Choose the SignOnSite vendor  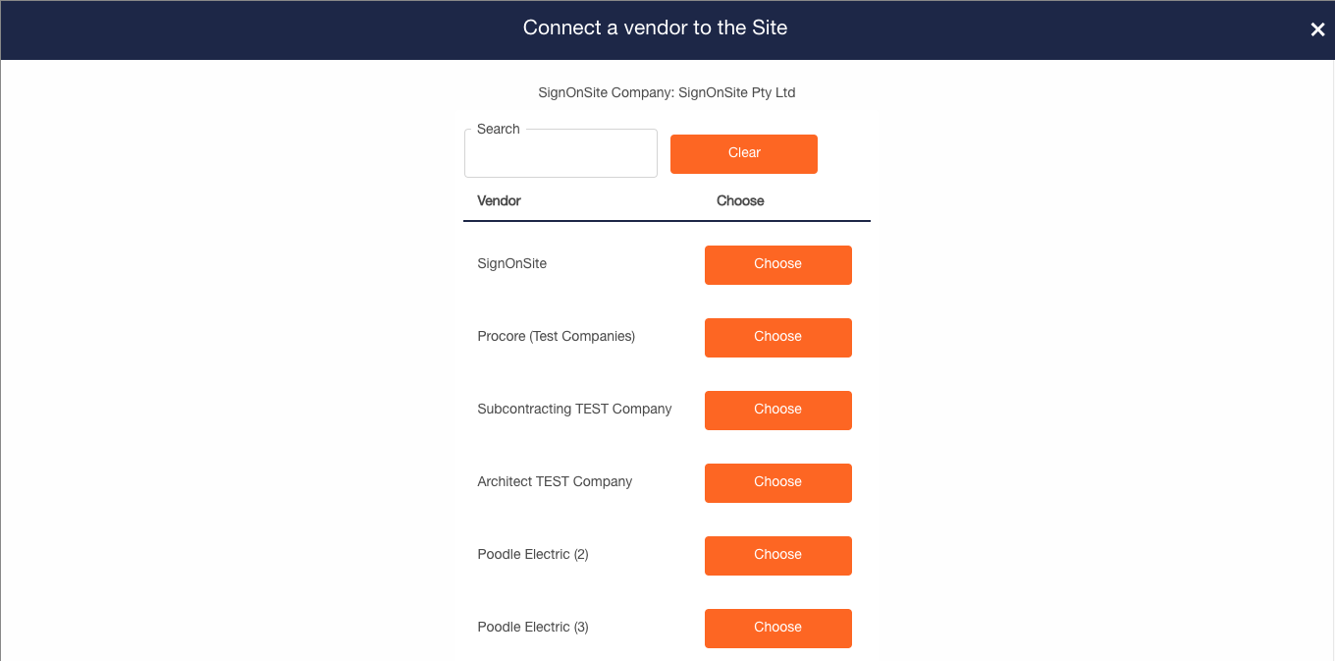[778, 264]
